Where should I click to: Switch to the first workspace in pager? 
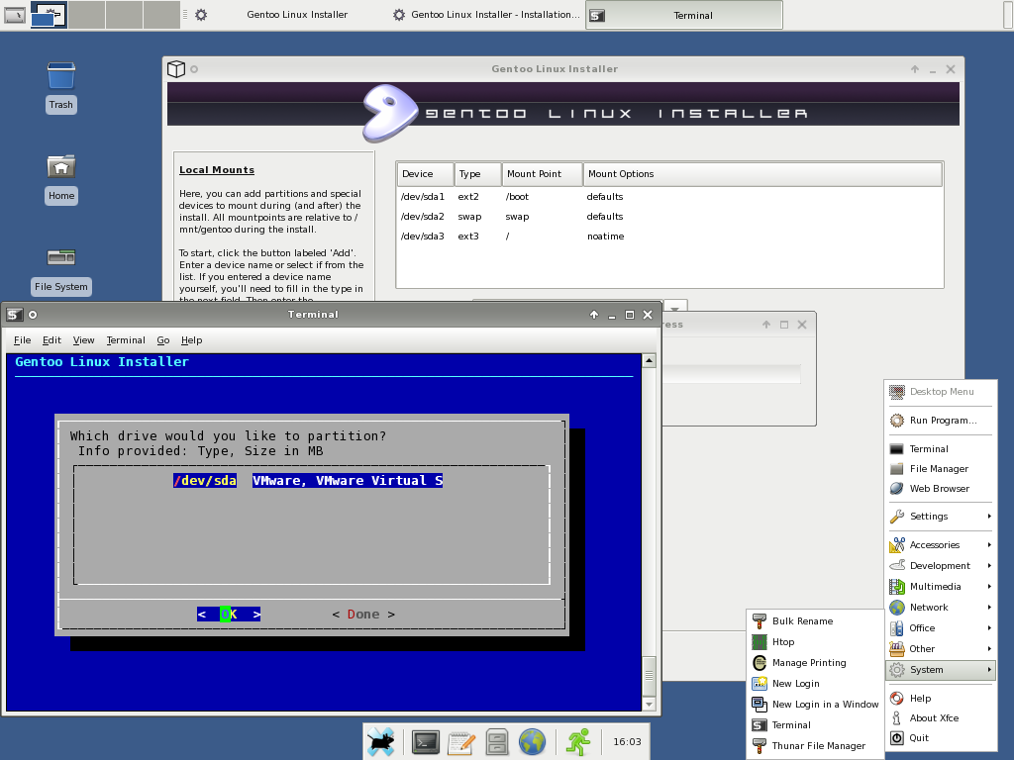coord(49,14)
